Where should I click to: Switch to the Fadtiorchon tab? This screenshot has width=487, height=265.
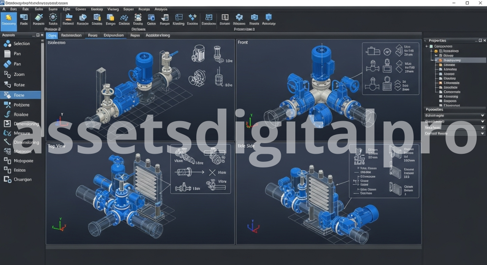[72, 35]
